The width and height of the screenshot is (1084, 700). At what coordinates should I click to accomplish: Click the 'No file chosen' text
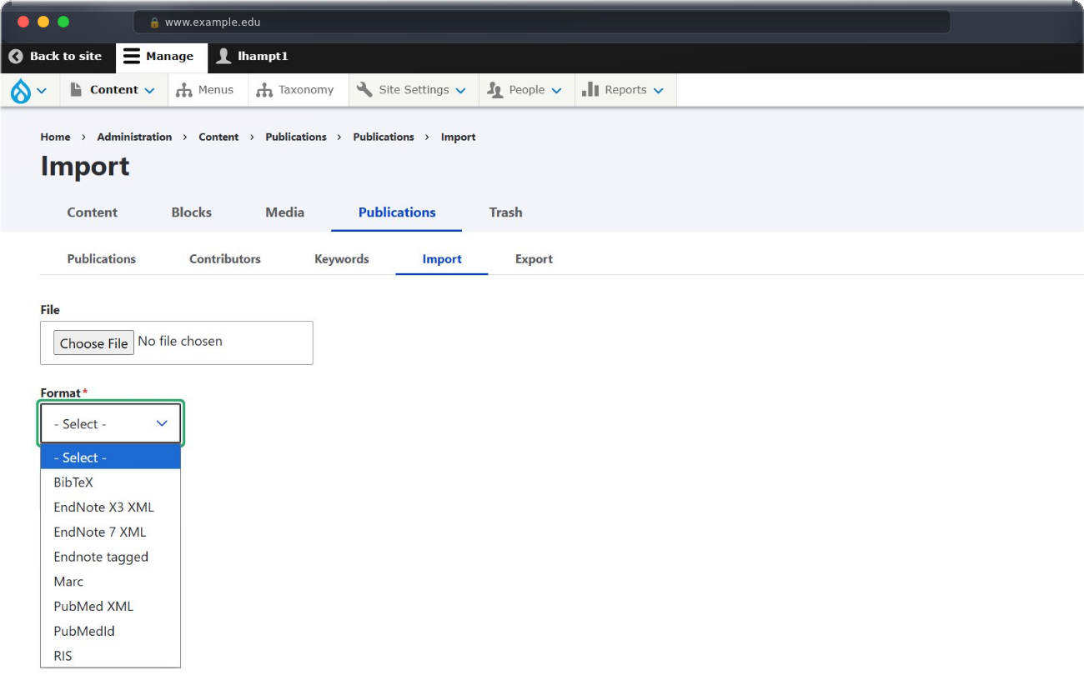(180, 341)
